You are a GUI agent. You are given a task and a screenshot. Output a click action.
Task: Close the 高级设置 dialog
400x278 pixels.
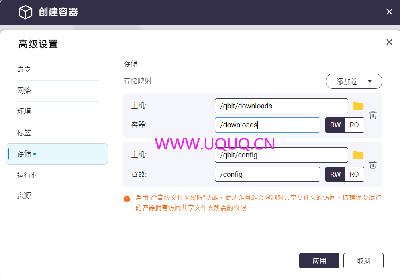point(389,42)
